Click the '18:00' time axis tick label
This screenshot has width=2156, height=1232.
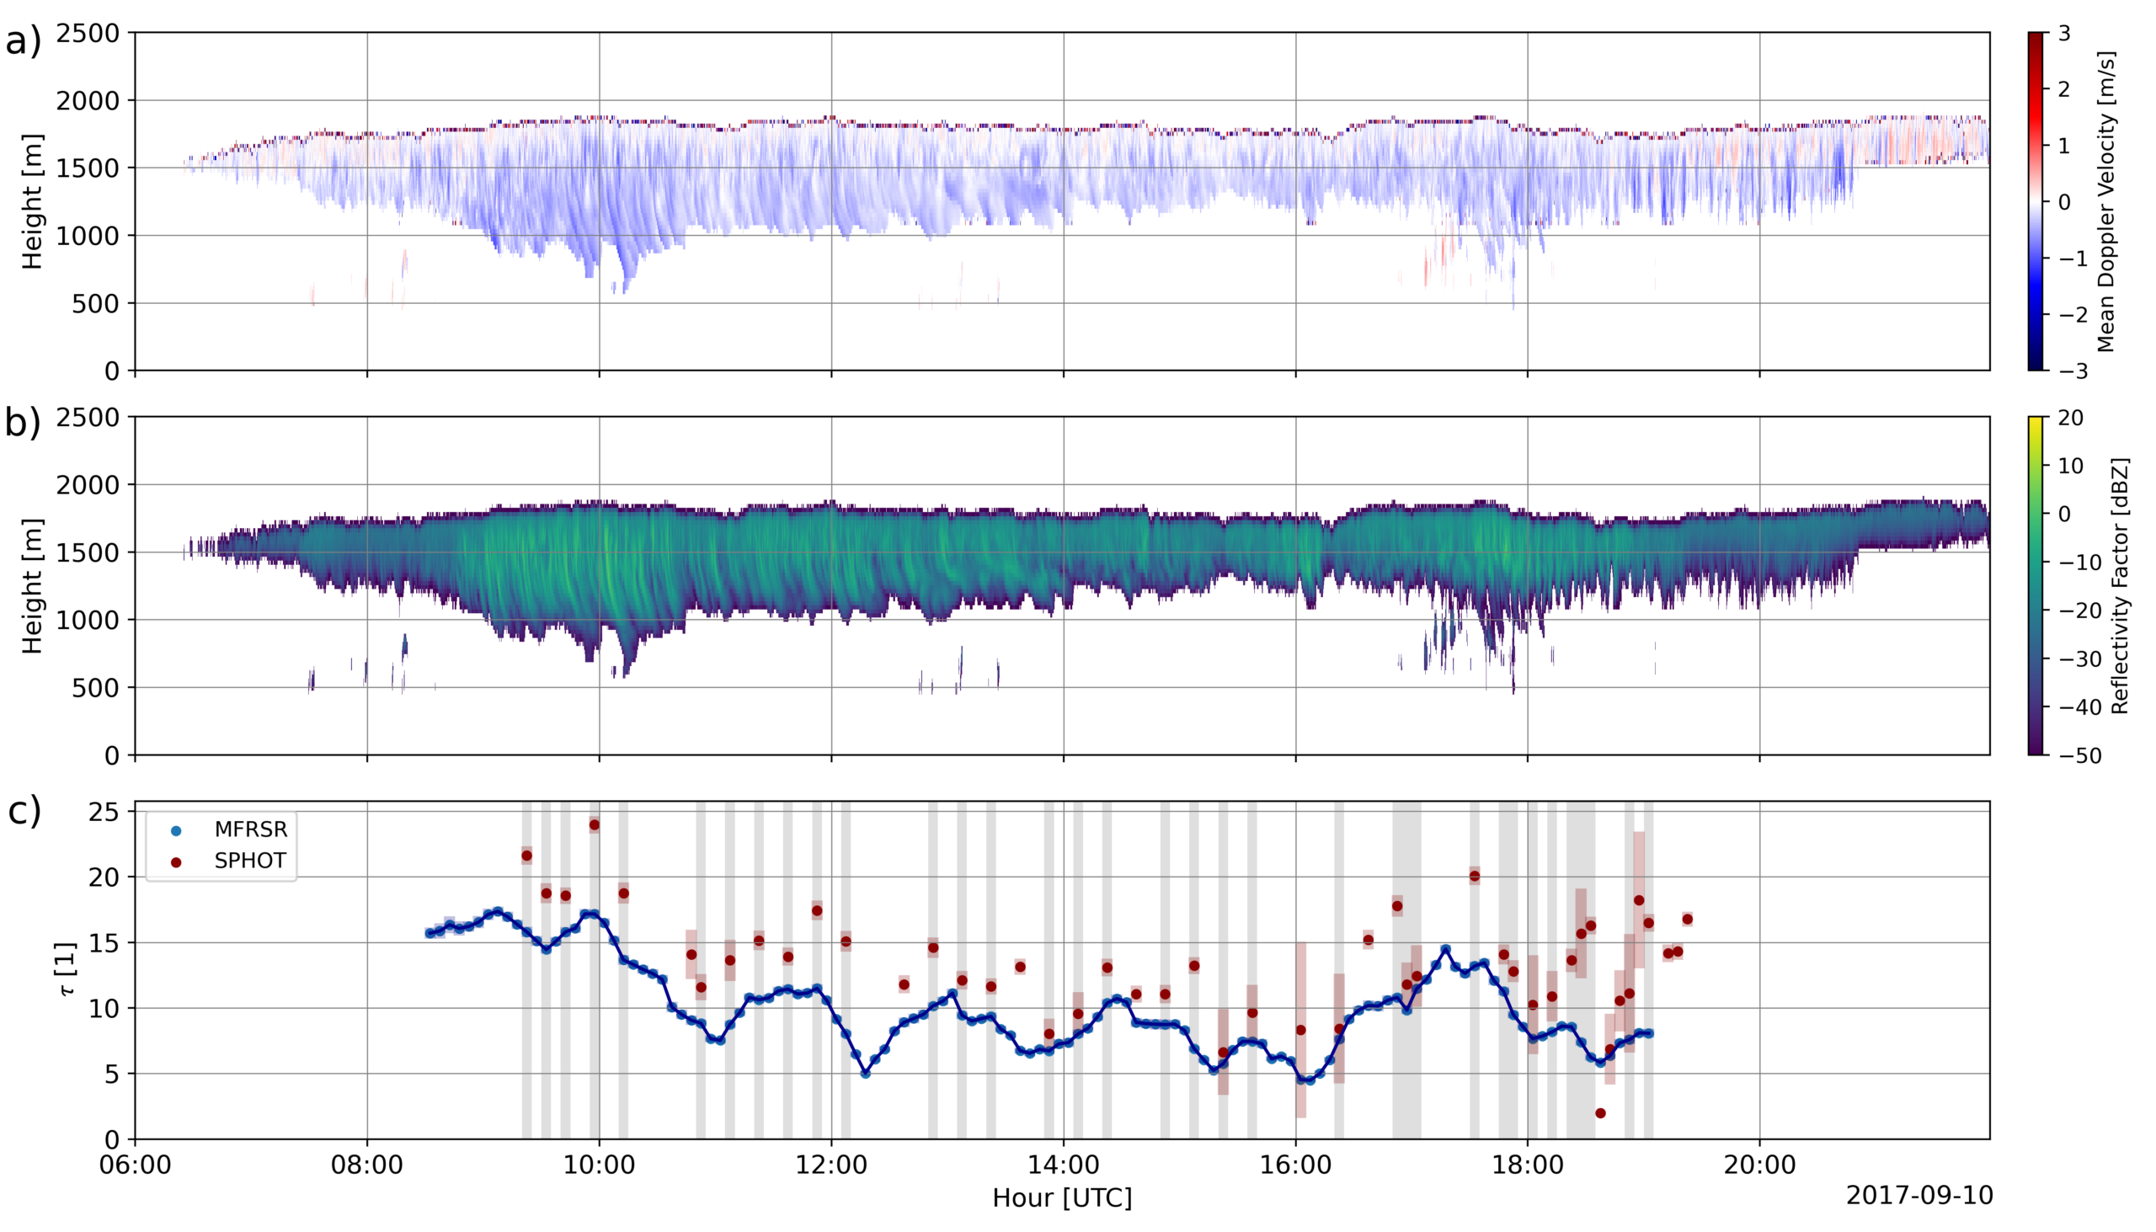tap(1528, 1165)
